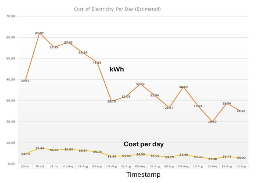
Task: Select the 29-Jul date axis cell
Action: click(25, 166)
